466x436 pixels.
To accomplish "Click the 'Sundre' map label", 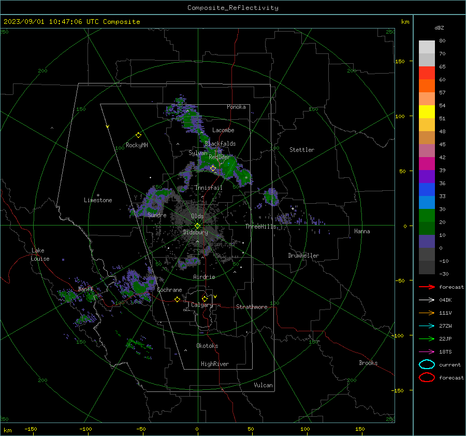I will coord(157,215).
